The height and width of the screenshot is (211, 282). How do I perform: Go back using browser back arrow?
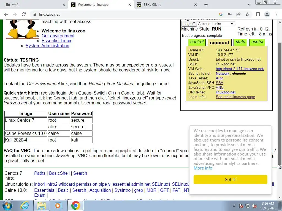pyautogui.click(x=6, y=14)
